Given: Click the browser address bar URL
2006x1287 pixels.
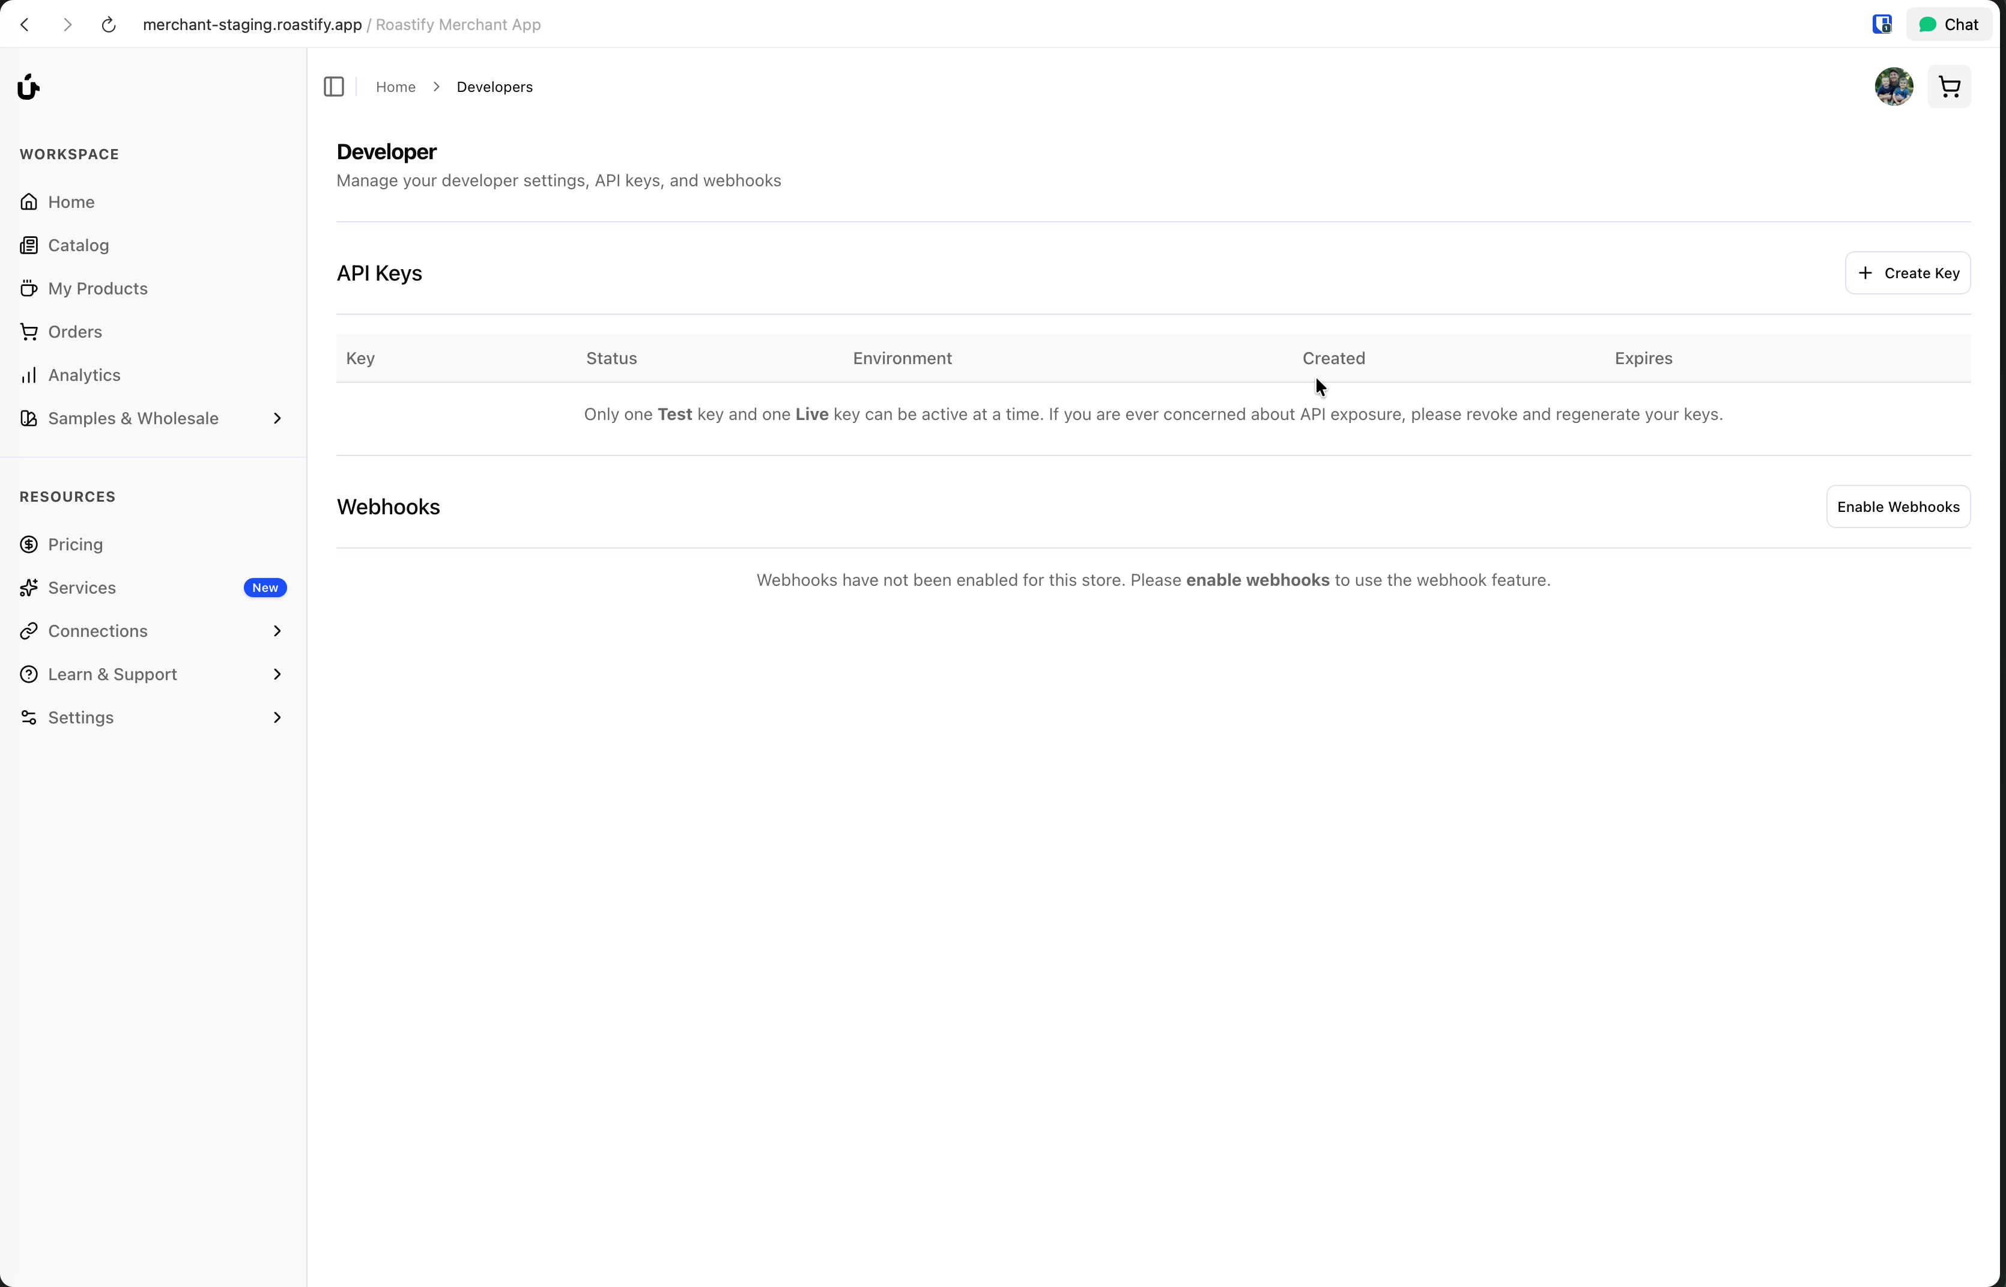Looking at the screenshot, I should pyautogui.click(x=252, y=25).
